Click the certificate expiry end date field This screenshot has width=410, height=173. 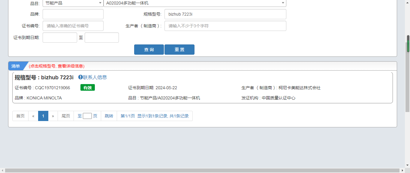(x=102, y=38)
